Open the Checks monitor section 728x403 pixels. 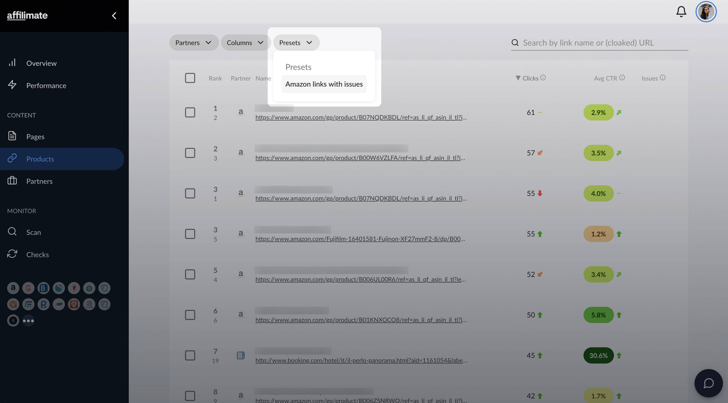click(37, 254)
